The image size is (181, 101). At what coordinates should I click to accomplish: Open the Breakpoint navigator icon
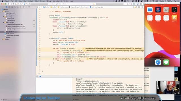coord(26,7)
